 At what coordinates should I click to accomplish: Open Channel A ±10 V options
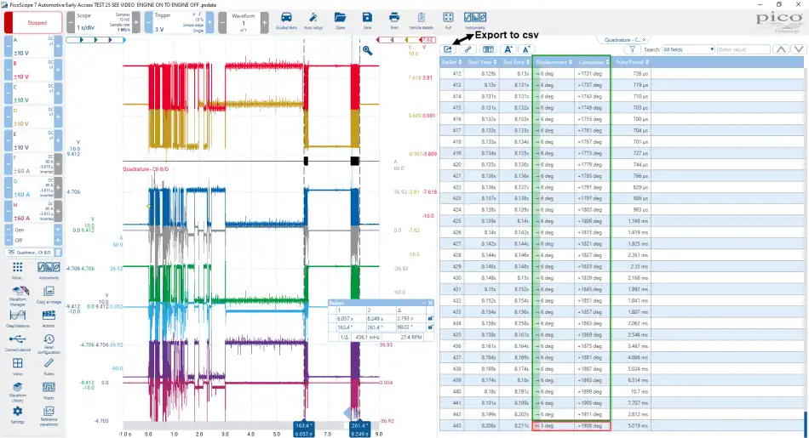pyautogui.click(x=33, y=47)
